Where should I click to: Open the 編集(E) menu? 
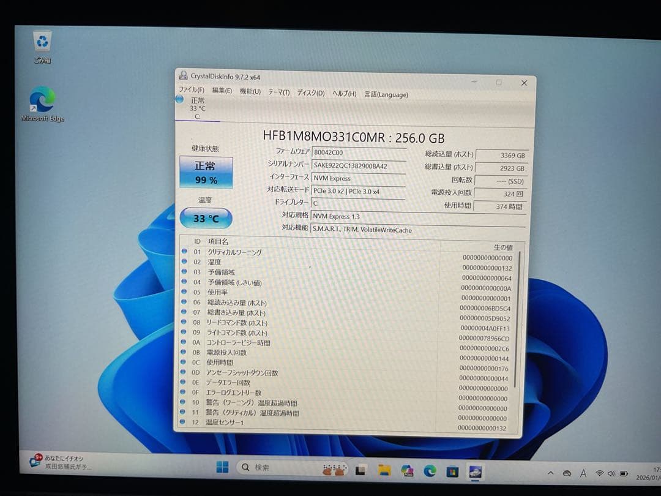point(222,91)
